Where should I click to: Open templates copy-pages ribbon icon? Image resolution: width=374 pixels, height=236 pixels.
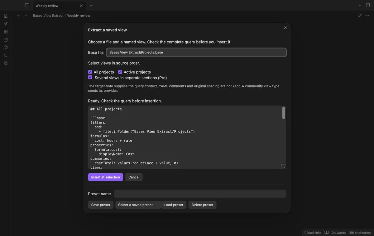(x=6, y=48)
